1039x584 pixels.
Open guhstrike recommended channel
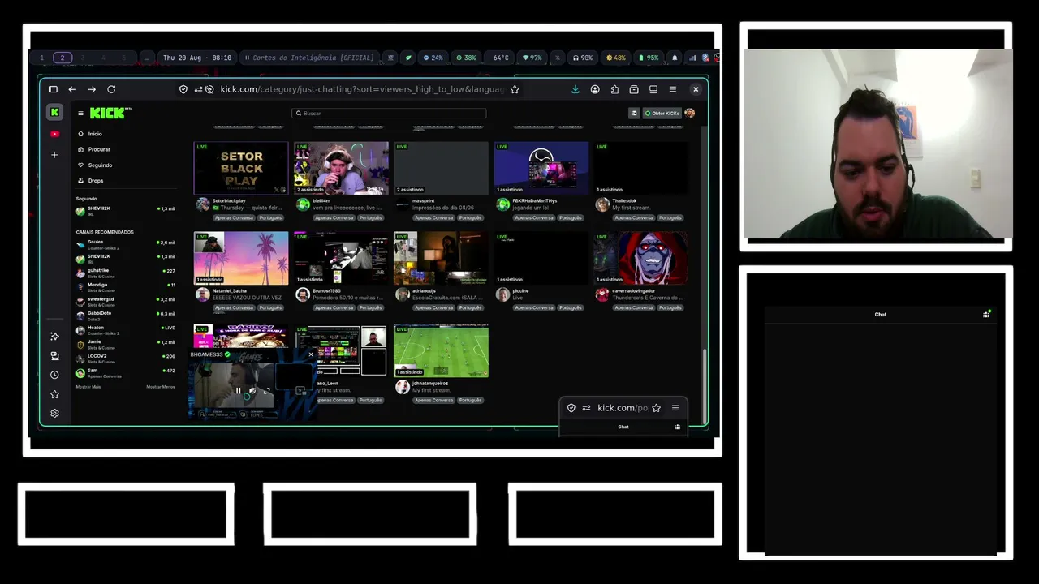point(126,273)
